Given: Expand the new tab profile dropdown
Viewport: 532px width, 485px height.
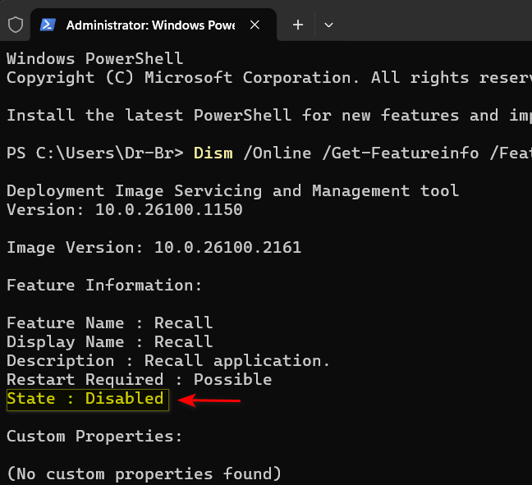Looking at the screenshot, I should pos(328,25).
